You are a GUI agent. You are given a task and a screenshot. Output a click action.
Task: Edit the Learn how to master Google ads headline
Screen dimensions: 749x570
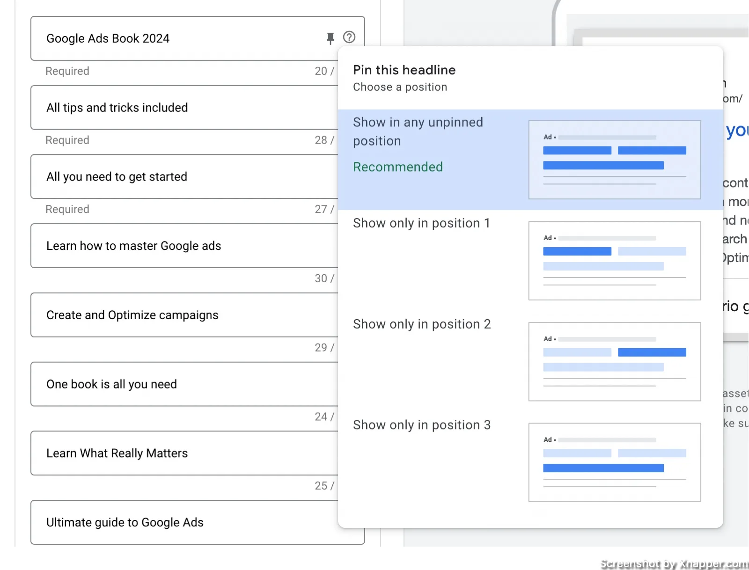[x=184, y=246]
